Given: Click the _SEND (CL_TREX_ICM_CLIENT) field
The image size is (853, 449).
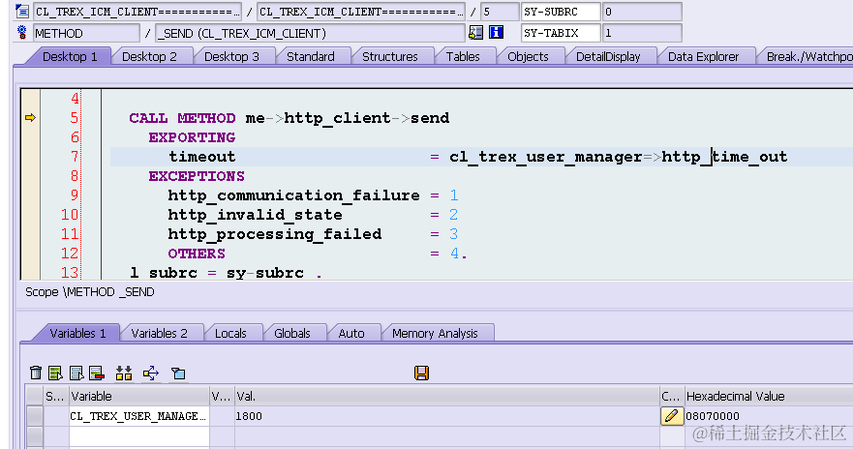Looking at the screenshot, I should 310,33.
